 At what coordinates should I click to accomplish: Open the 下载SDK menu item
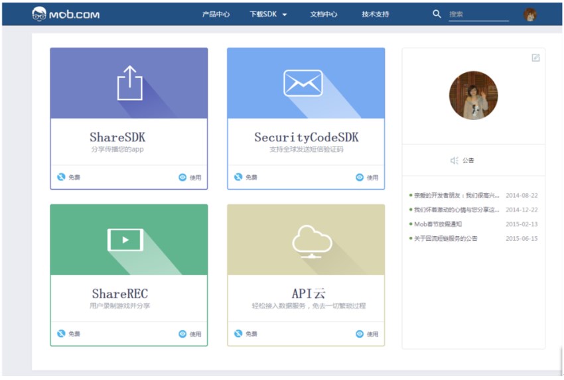pos(263,15)
